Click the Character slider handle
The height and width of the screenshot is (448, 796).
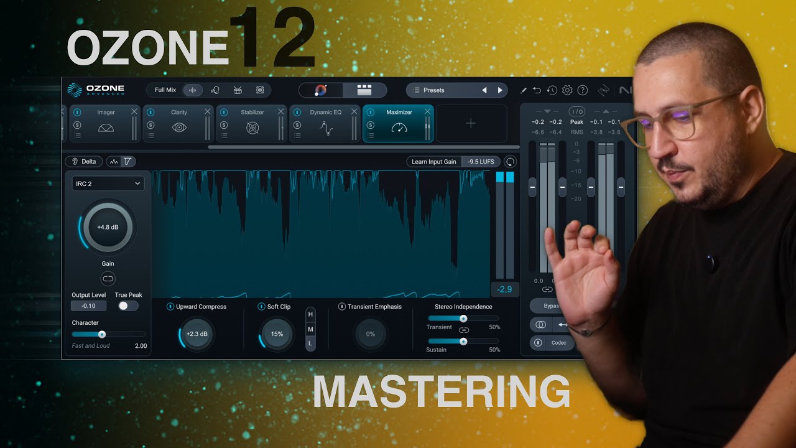pyautogui.click(x=102, y=334)
